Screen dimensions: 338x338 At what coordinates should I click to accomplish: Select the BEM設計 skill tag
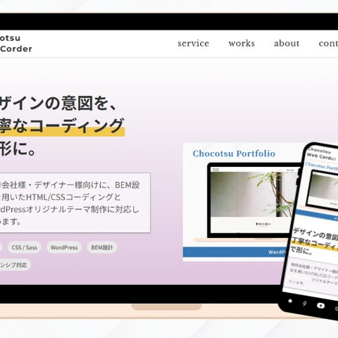pyautogui.click(x=102, y=247)
